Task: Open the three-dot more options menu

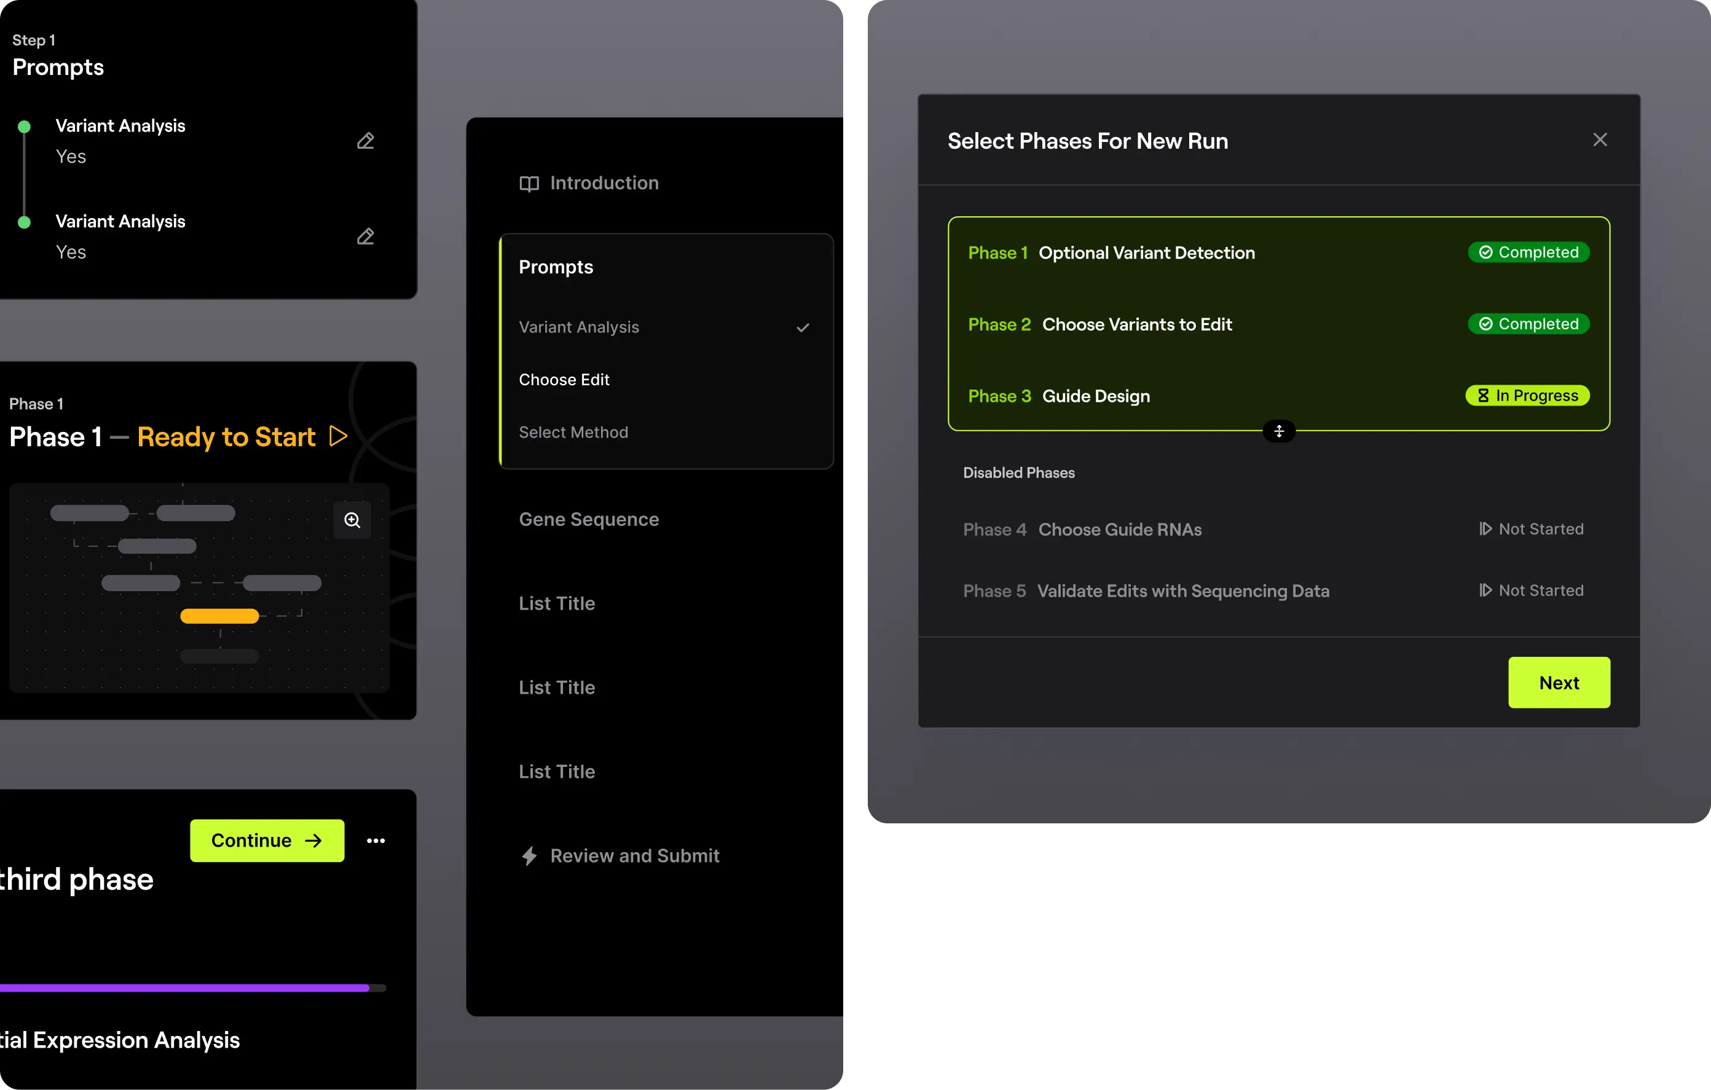Action: tap(376, 841)
